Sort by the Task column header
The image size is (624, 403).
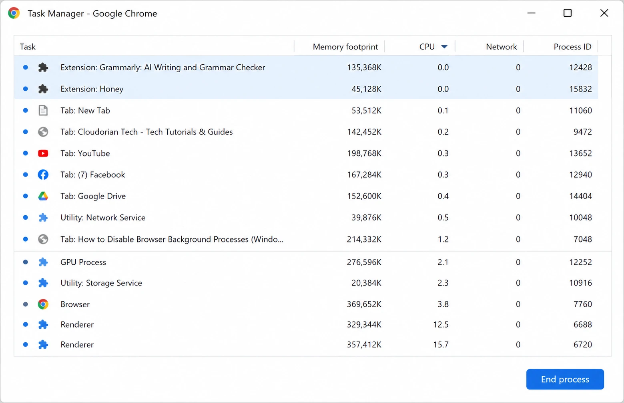28,47
